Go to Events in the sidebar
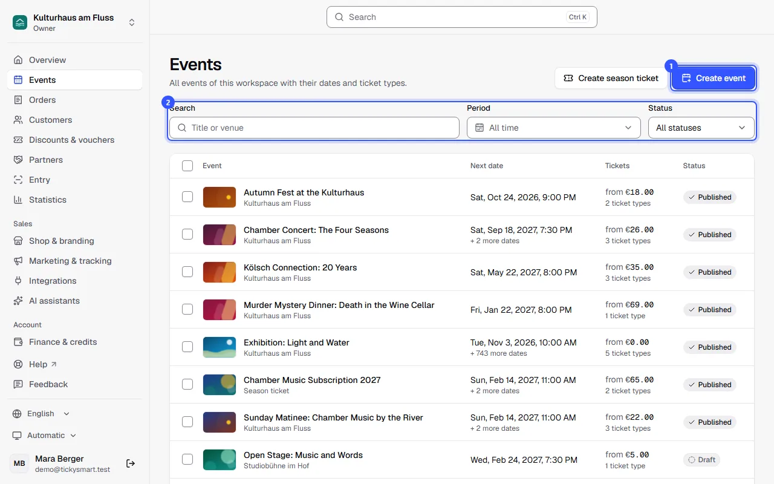The image size is (774, 484). click(75, 80)
